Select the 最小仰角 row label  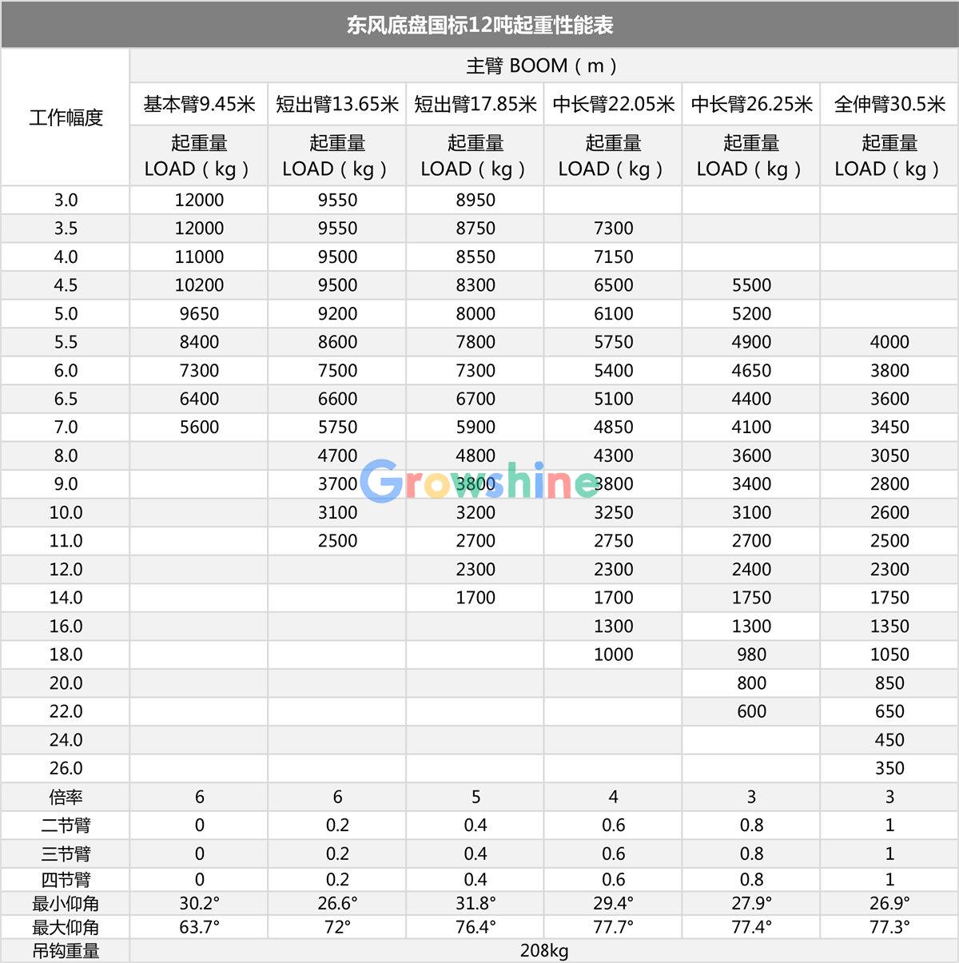(66, 904)
